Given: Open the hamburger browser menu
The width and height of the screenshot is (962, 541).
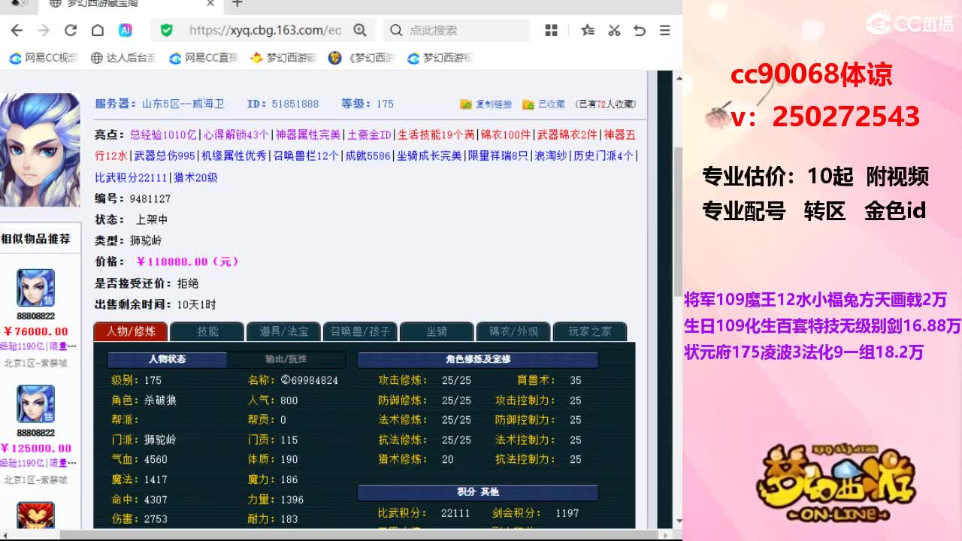Looking at the screenshot, I should coord(664,30).
